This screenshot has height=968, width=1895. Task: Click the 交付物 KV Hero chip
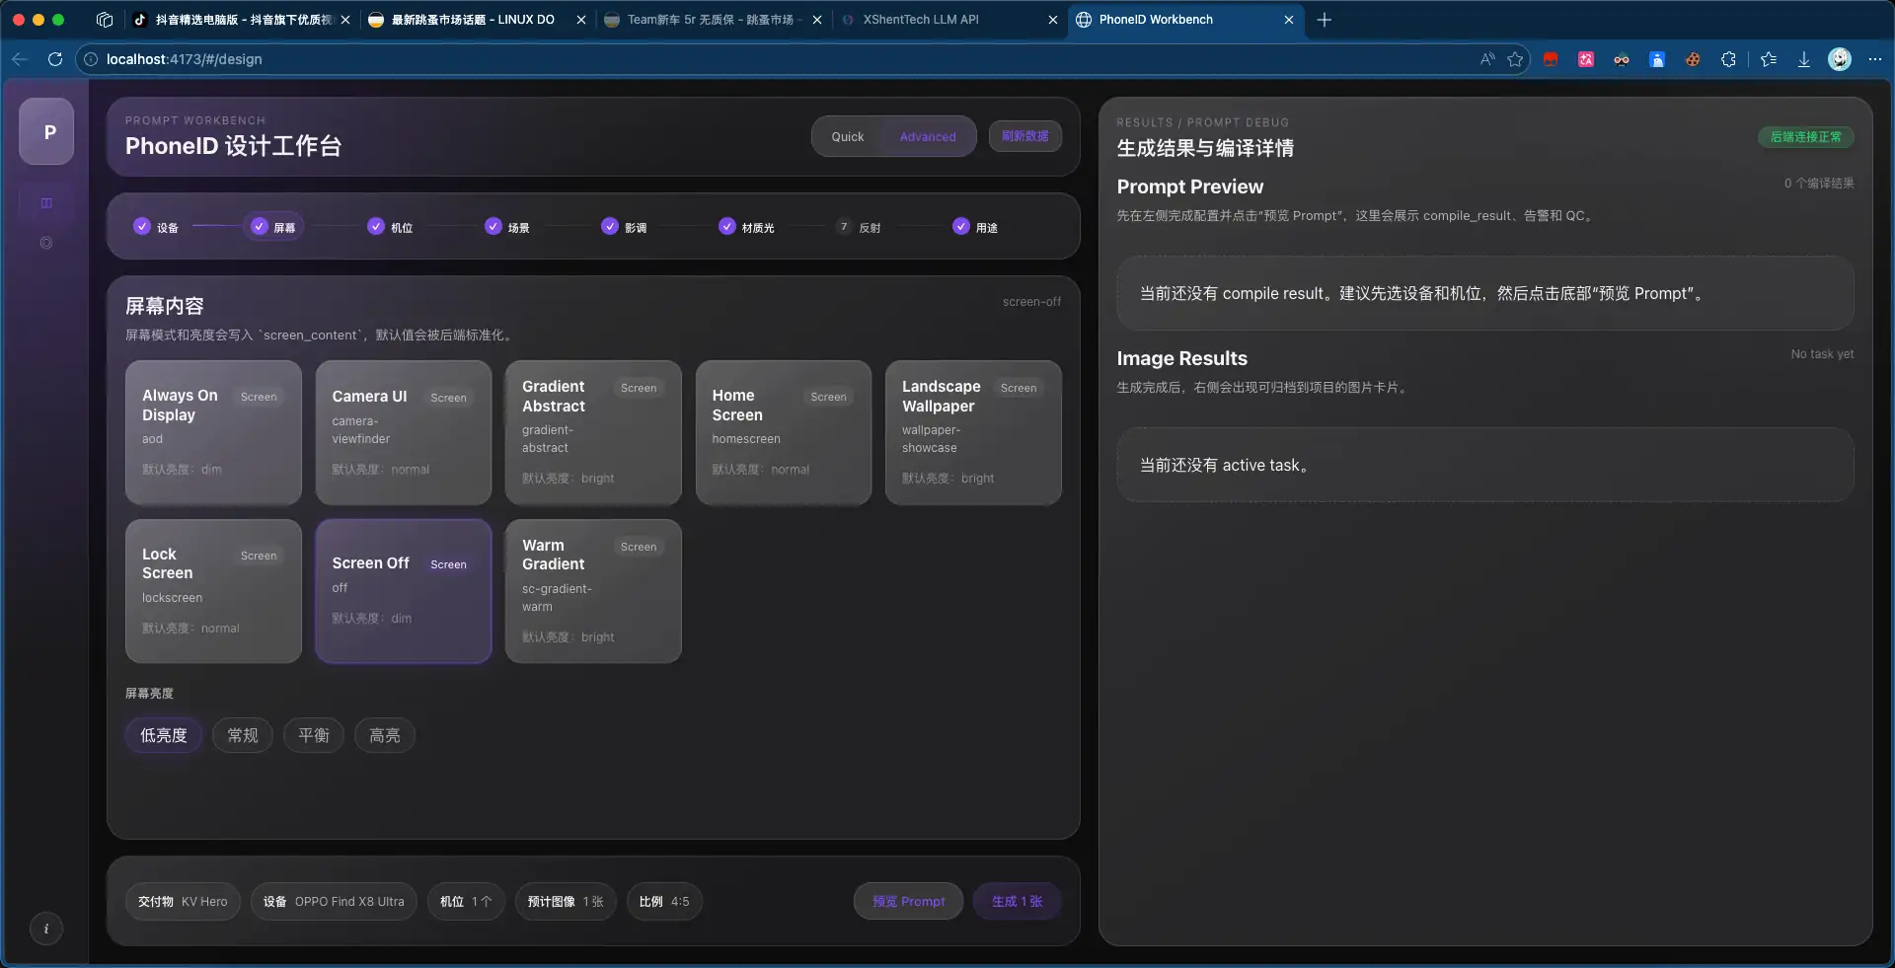tap(183, 901)
